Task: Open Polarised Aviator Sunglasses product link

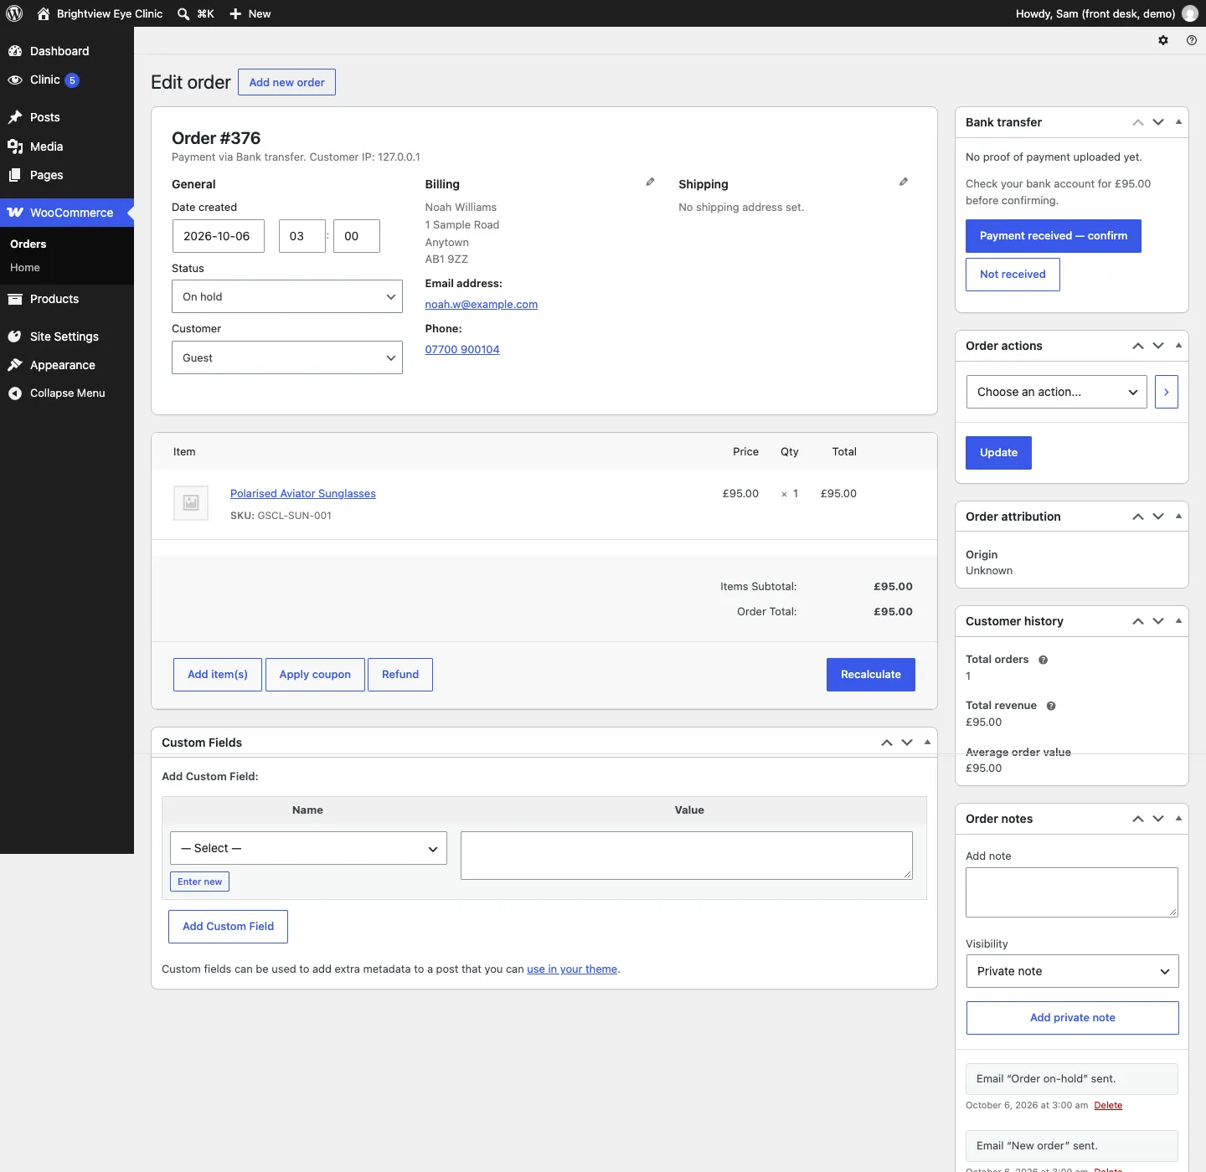Action: coord(303,494)
